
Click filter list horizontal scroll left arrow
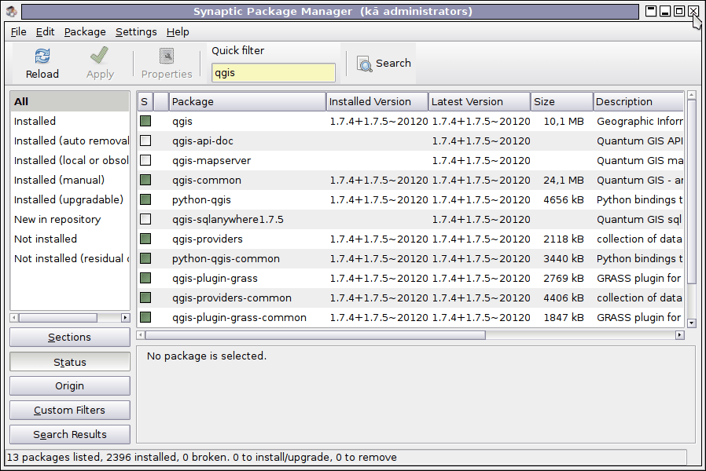[14, 318]
